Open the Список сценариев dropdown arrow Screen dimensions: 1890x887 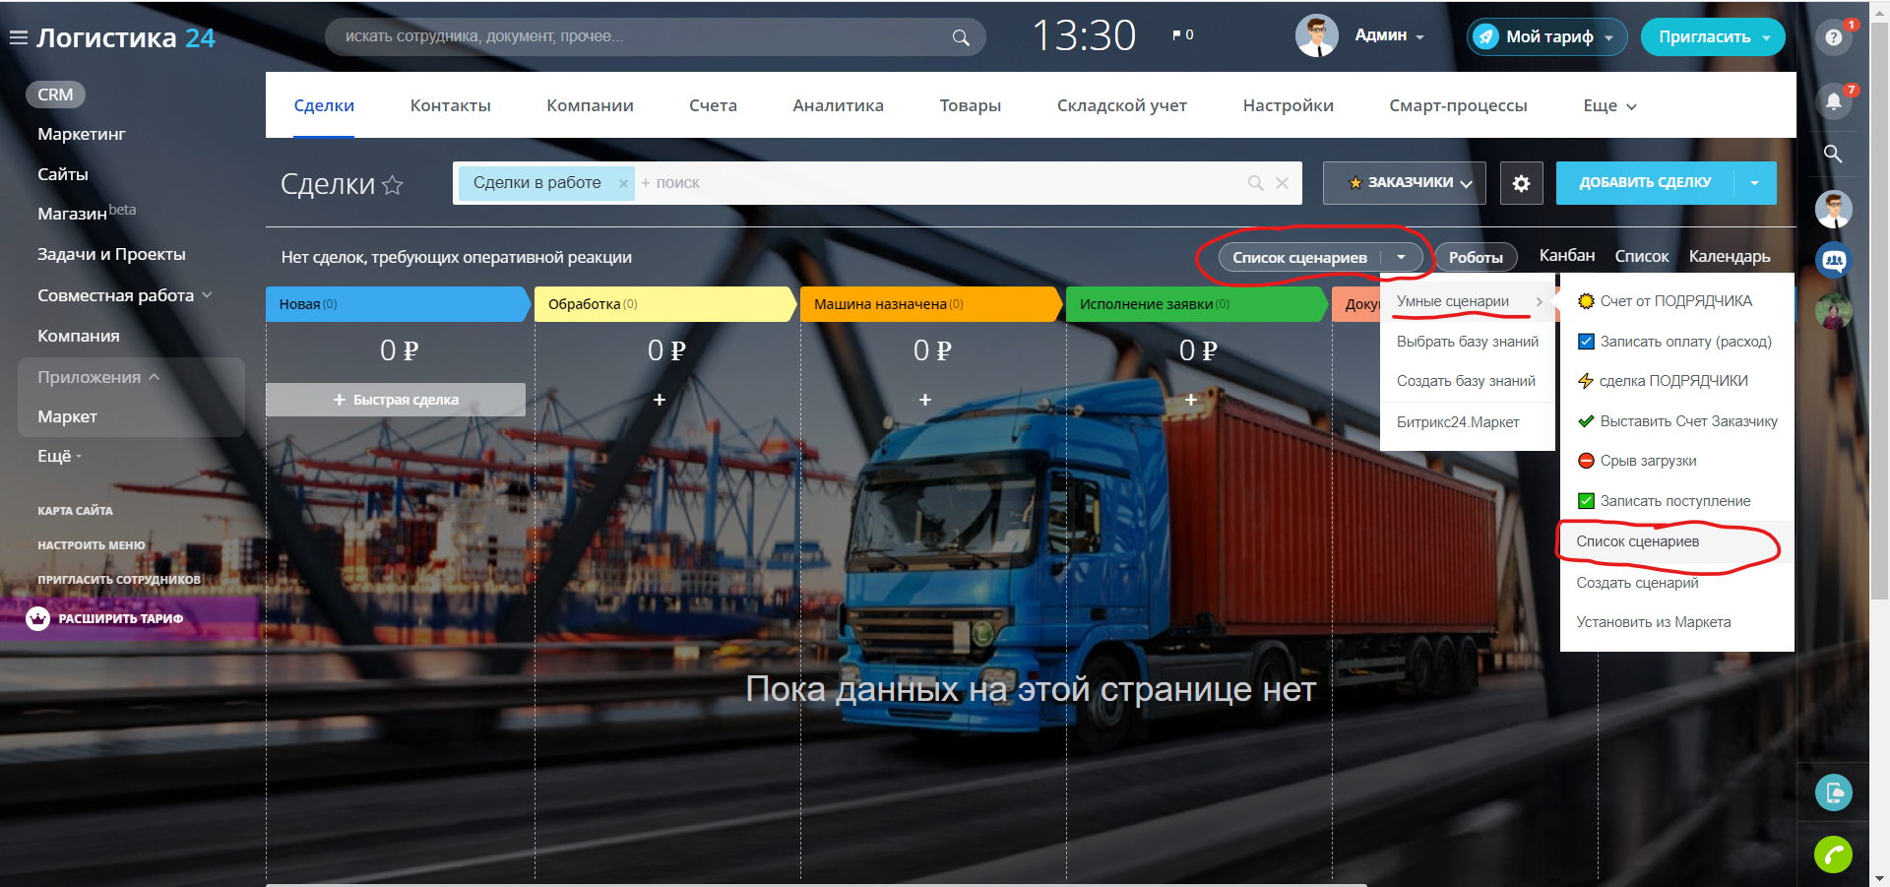coord(1401,258)
